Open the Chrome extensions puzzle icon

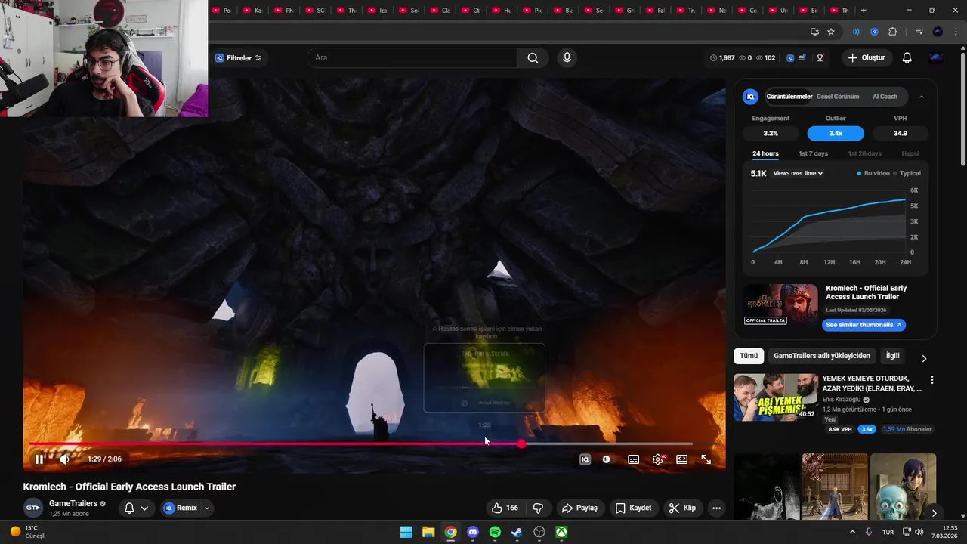(x=893, y=32)
